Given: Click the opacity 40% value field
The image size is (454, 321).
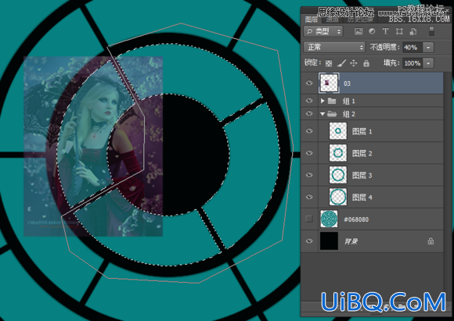Looking at the screenshot, I should [413, 47].
